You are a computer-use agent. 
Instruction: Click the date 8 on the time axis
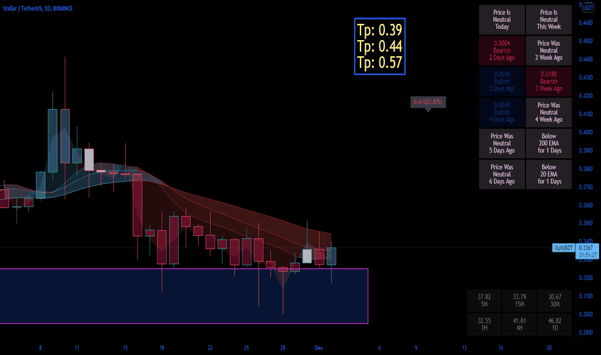tap(40, 348)
